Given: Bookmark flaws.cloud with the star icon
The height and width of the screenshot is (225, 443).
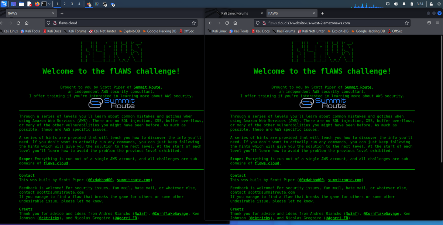Looking at the screenshot, I should tap(194, 23).
